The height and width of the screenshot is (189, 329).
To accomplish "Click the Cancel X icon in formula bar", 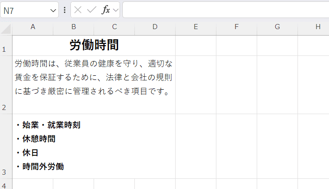I will tap(78, 10).
